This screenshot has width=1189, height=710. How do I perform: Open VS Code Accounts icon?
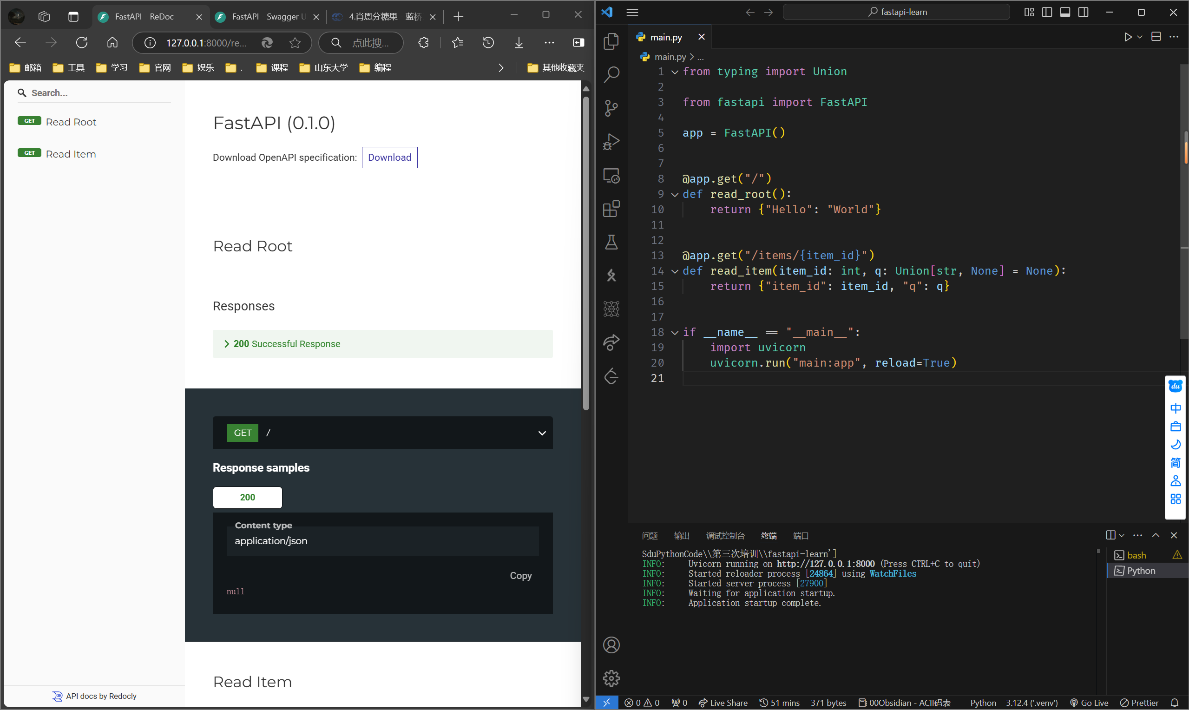[x=611, y=645]
